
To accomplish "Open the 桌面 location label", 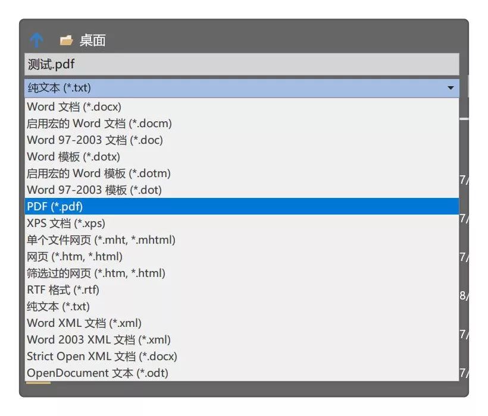I will pyautogui.click(x=92, y=40).
